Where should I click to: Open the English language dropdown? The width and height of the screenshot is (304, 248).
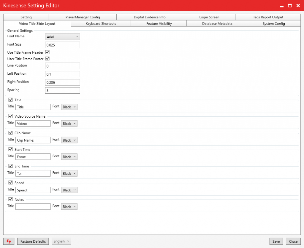(x=61, y=241)
